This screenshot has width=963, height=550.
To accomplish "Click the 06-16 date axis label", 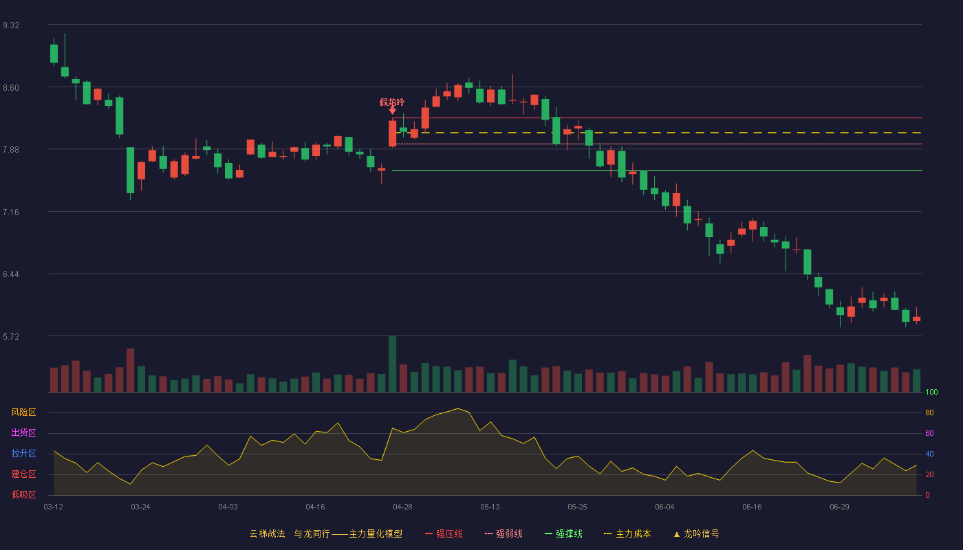I will click(x=752, y=507).
